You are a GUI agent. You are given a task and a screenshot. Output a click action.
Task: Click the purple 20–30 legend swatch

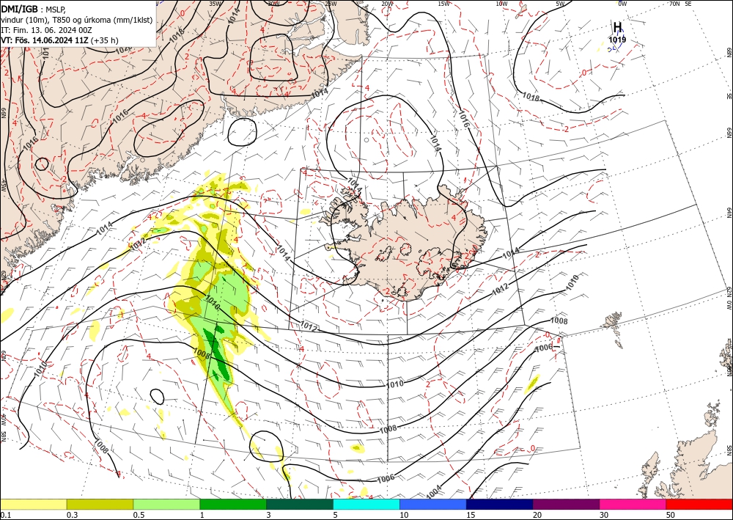pos(566,504)
